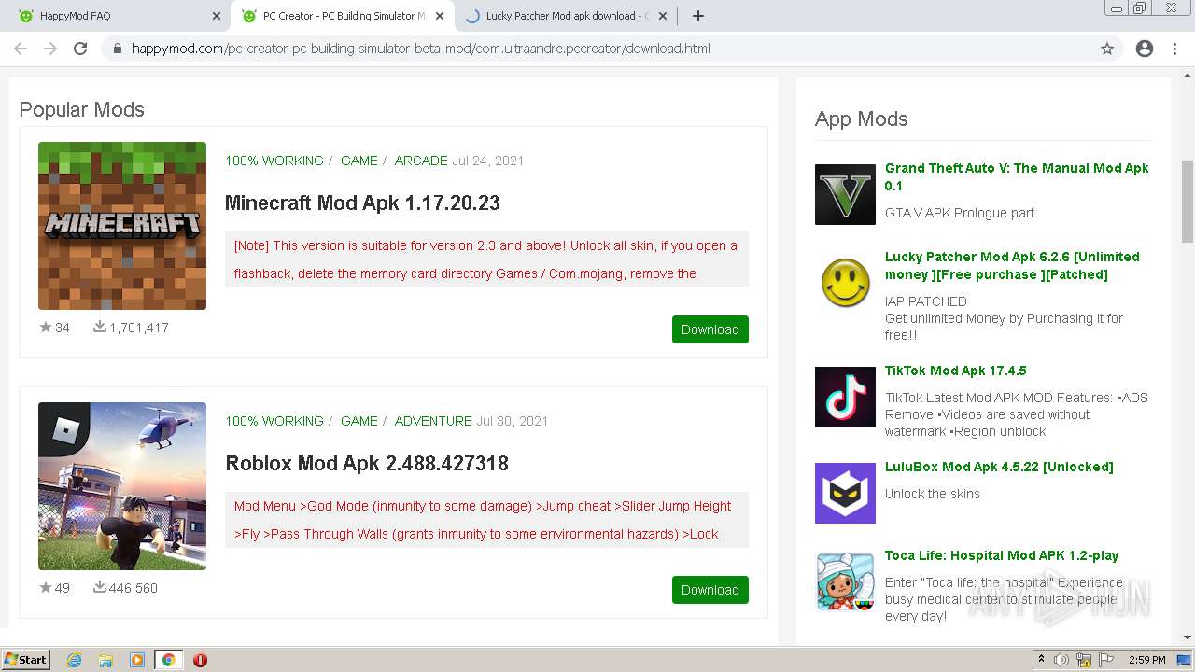The image size is (1195, 672).
Task: Open the Lucky Patcher smiley icon
Action: tap(845, 283)
